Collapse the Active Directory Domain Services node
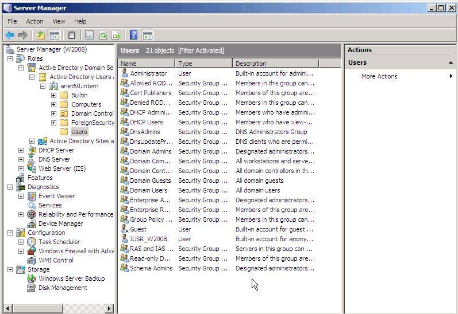Viewport: 458px width, 314px height. [21, 68]
